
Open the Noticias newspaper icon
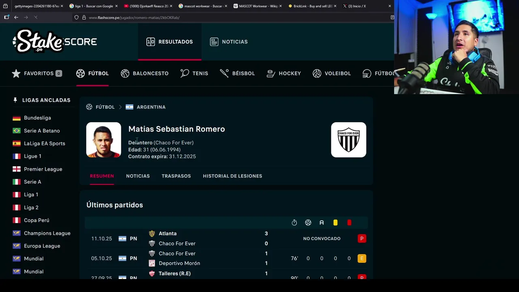(214, 42)
